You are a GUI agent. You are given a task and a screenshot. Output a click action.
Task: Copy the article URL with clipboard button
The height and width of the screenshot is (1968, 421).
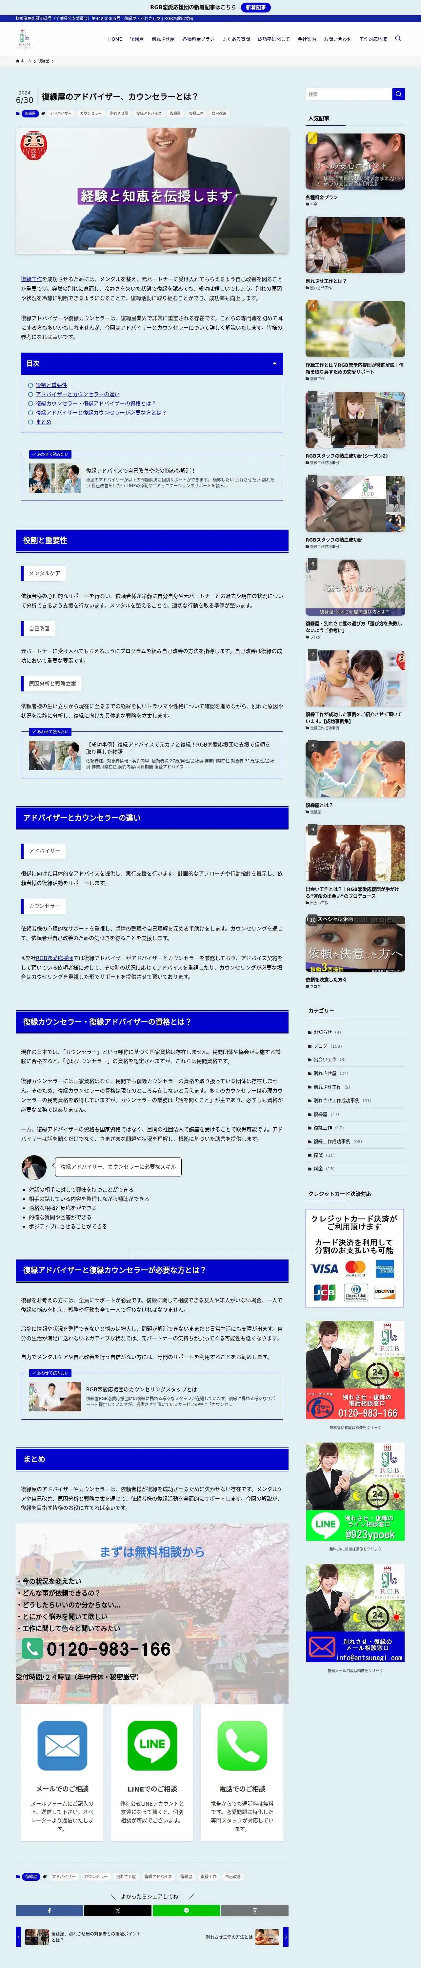click(x=254, y=1910)
